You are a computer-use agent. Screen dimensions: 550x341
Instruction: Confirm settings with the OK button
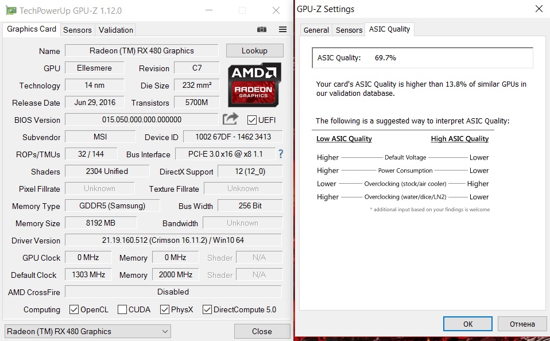tap(467, 324)
